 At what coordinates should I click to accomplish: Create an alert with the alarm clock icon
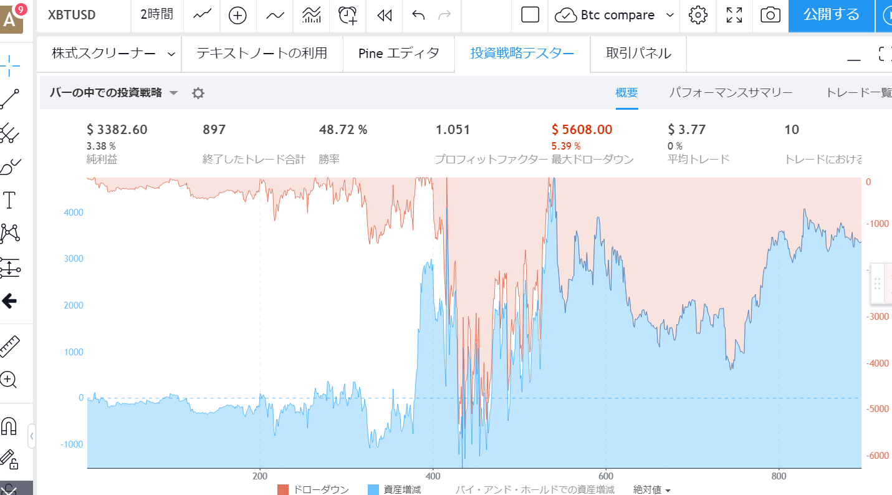pyautogui.click(x=348, y=16)
